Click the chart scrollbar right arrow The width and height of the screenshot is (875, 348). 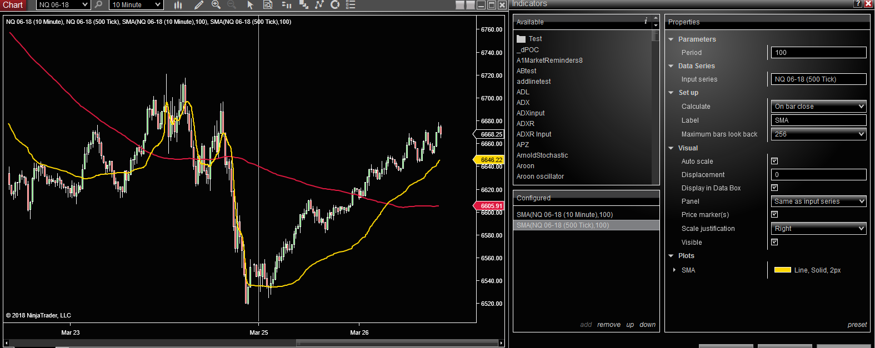click(502, 343)
